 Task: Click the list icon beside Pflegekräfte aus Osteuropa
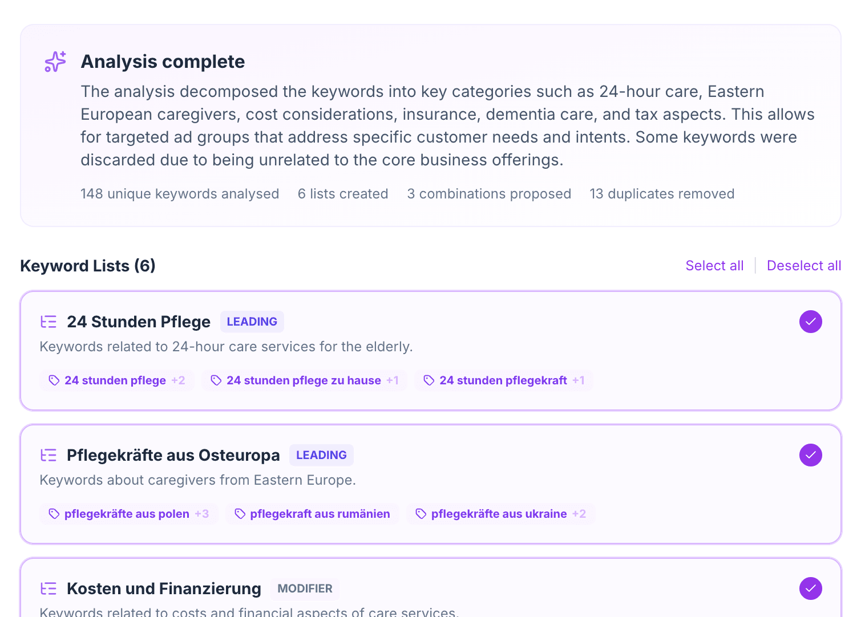[x=48, y=455]
